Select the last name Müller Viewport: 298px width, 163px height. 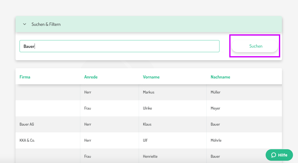tap(215, 92)
